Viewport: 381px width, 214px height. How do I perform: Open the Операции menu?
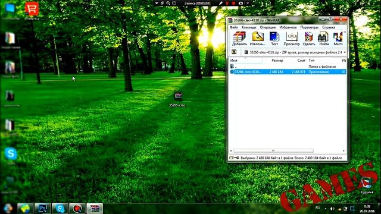[268, 27]
